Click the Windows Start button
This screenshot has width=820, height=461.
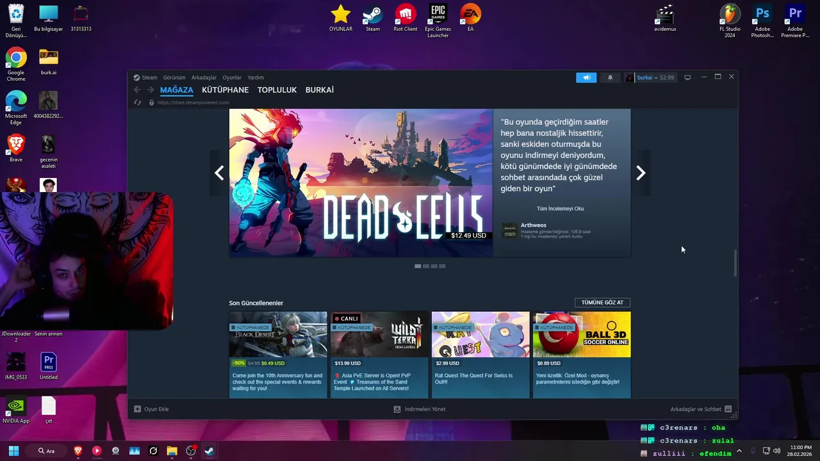click(x=13, y=451)
